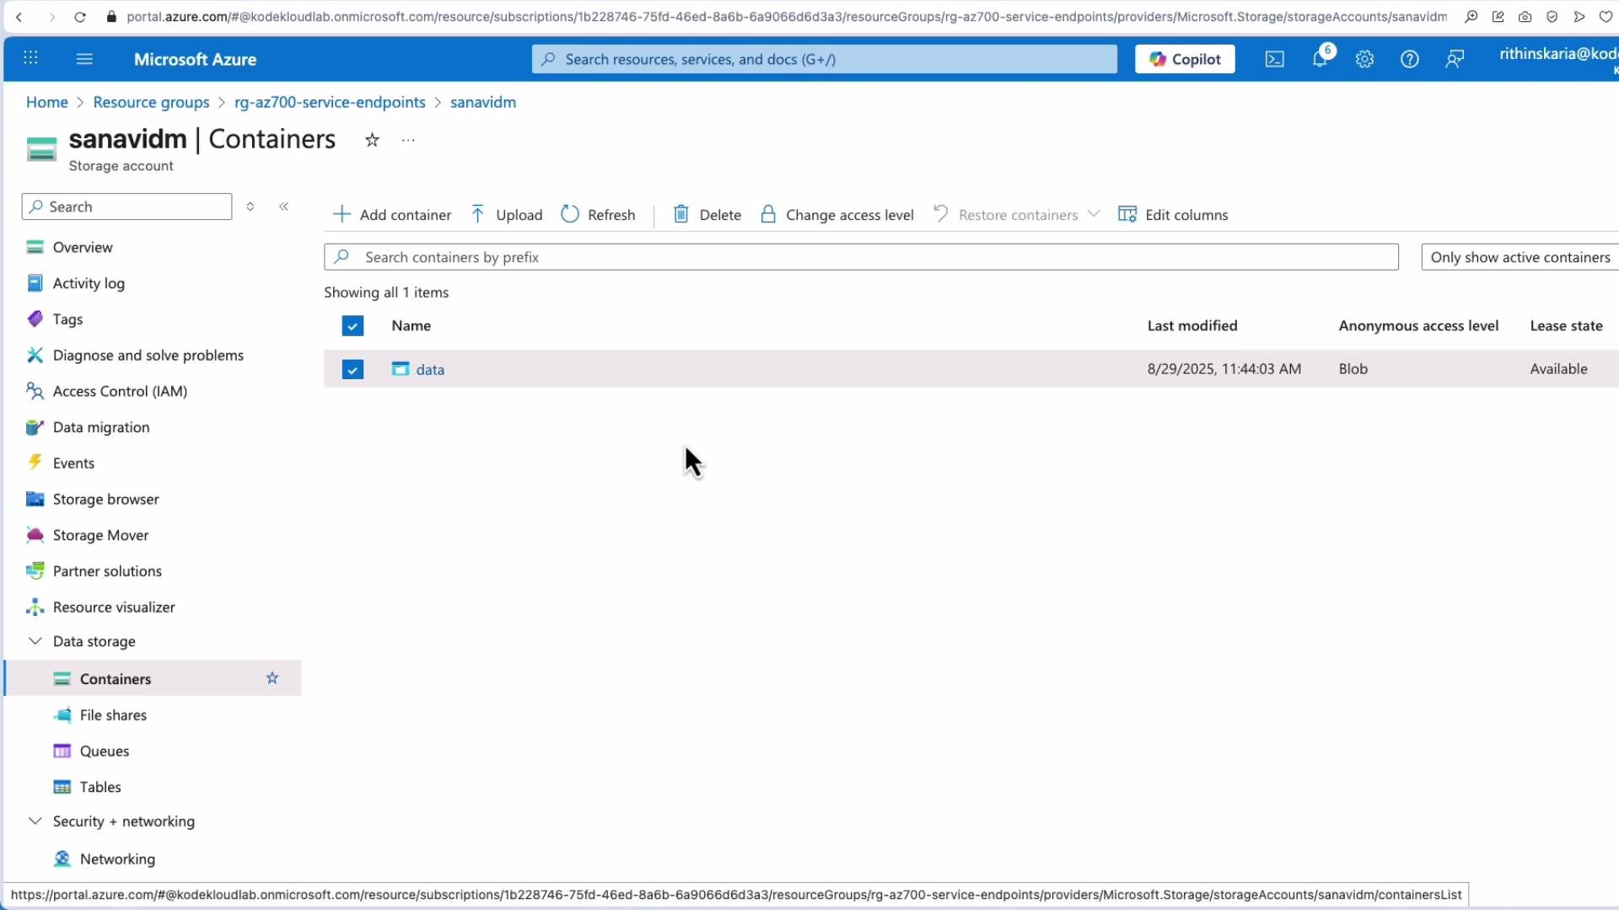Viewport: 1619px width, 910px height.
Task: Open the hamburger portal menu
Action: (x=84, y=59)
